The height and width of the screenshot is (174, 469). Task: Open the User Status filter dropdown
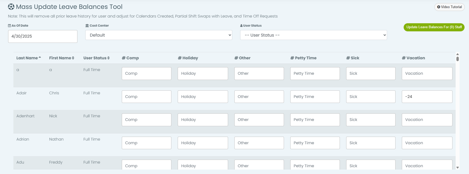point(314,35)
